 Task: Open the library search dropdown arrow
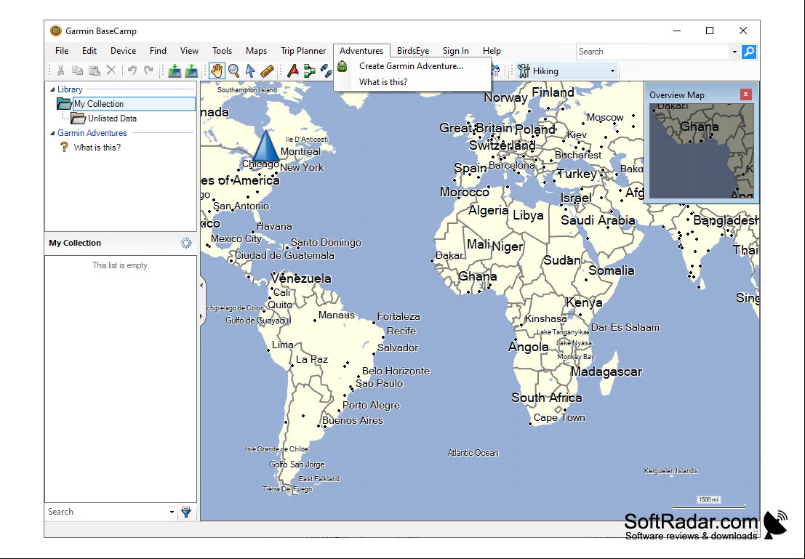[172, 512]
